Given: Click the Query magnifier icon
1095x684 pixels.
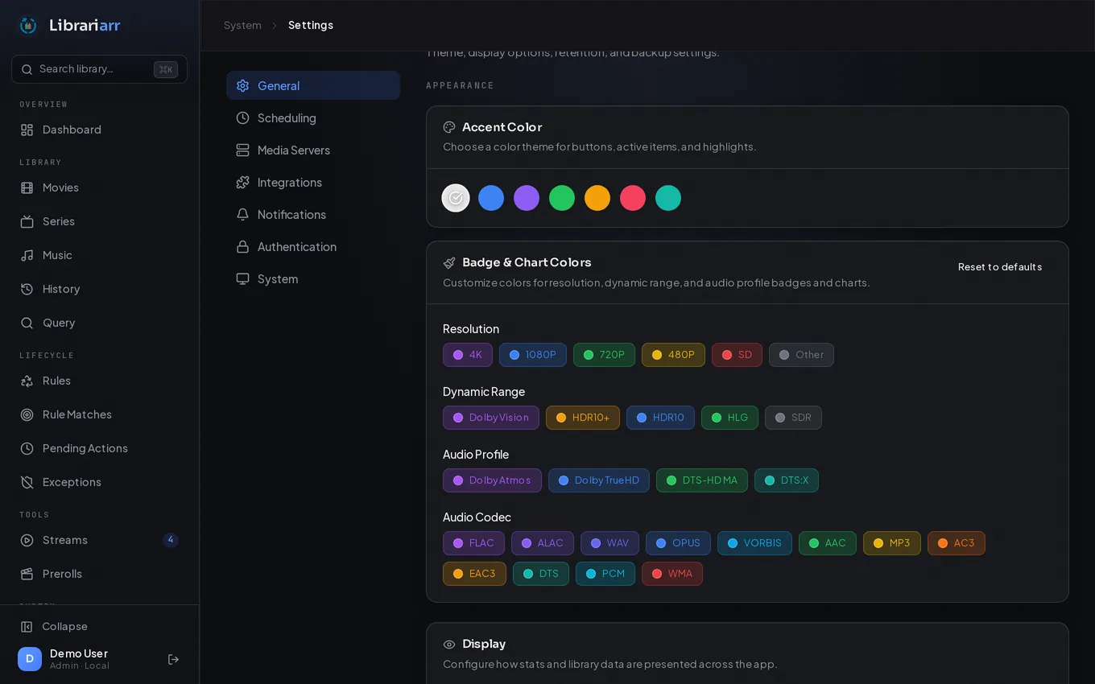Looking at the screenshot, I should pos(27,323).
